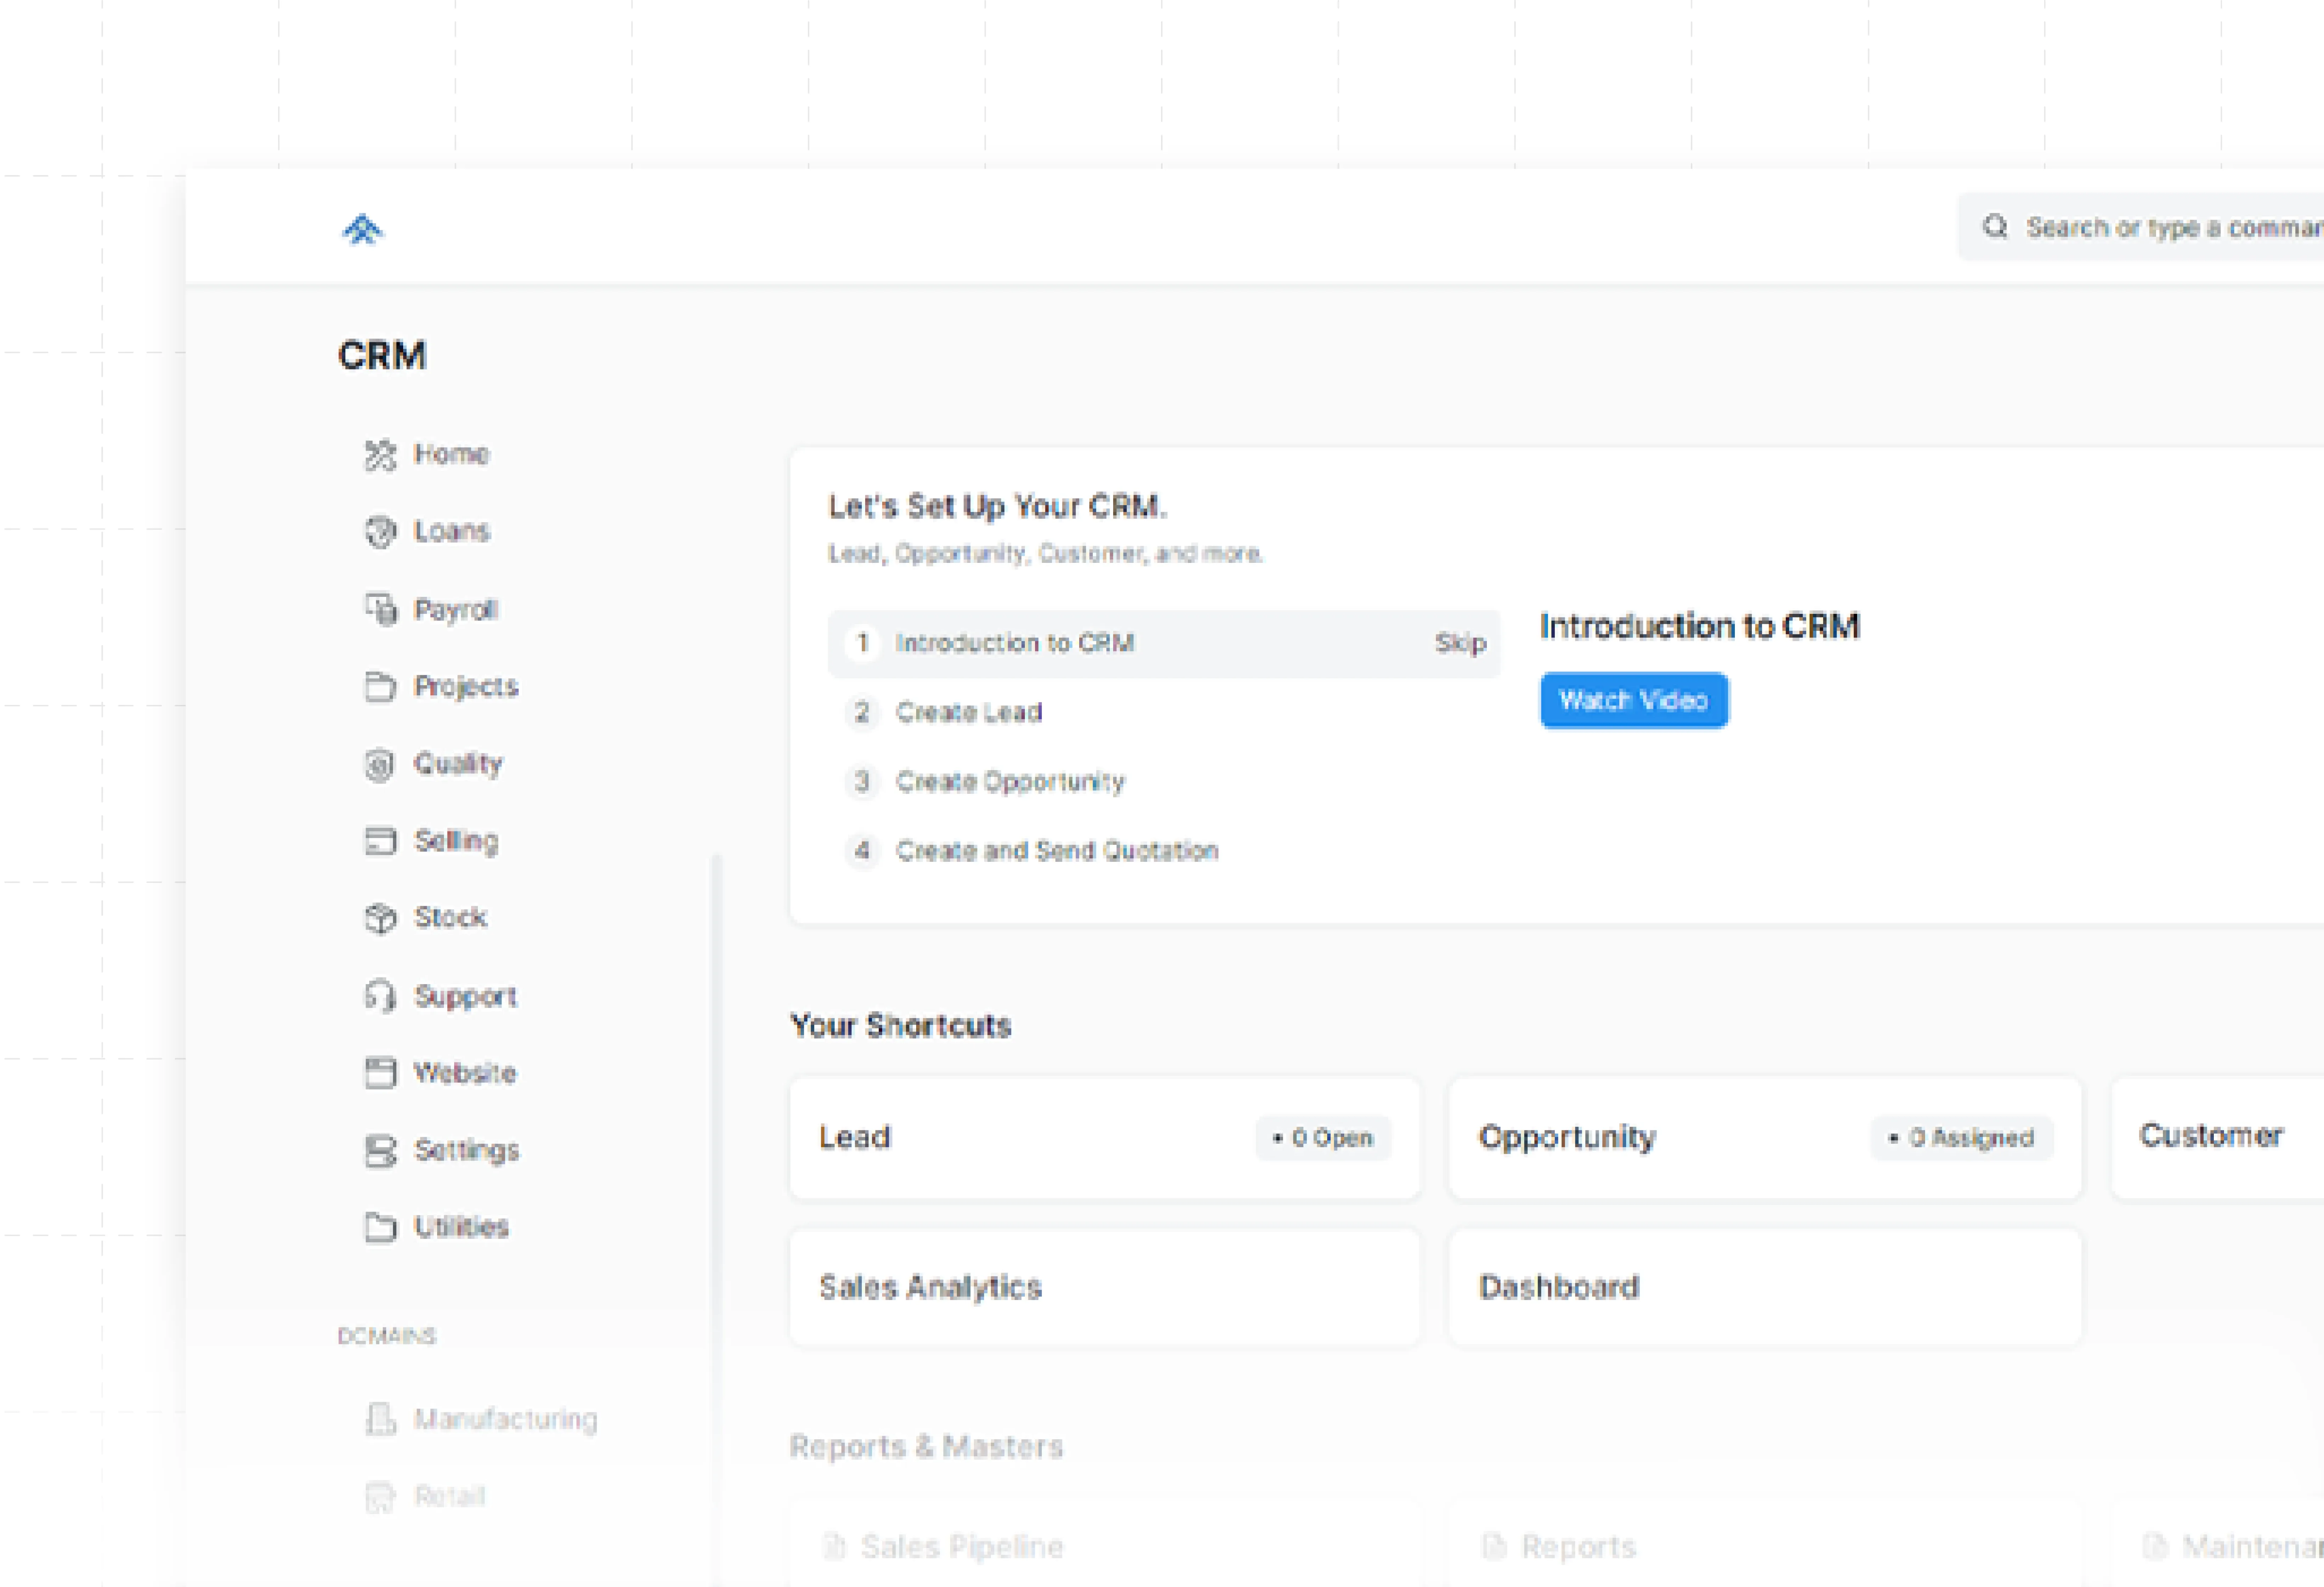Click the Stock box icon
Image resolution: width=2324 pixels, height=1587 pixels.
[x=380, y=918]
